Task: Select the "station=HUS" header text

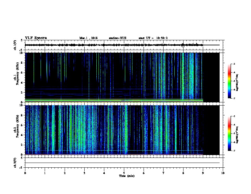Action: (x=118, y=38)
